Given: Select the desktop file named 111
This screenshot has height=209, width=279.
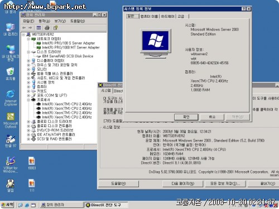Looking at the screenshot, I should [x=32, y=186].
